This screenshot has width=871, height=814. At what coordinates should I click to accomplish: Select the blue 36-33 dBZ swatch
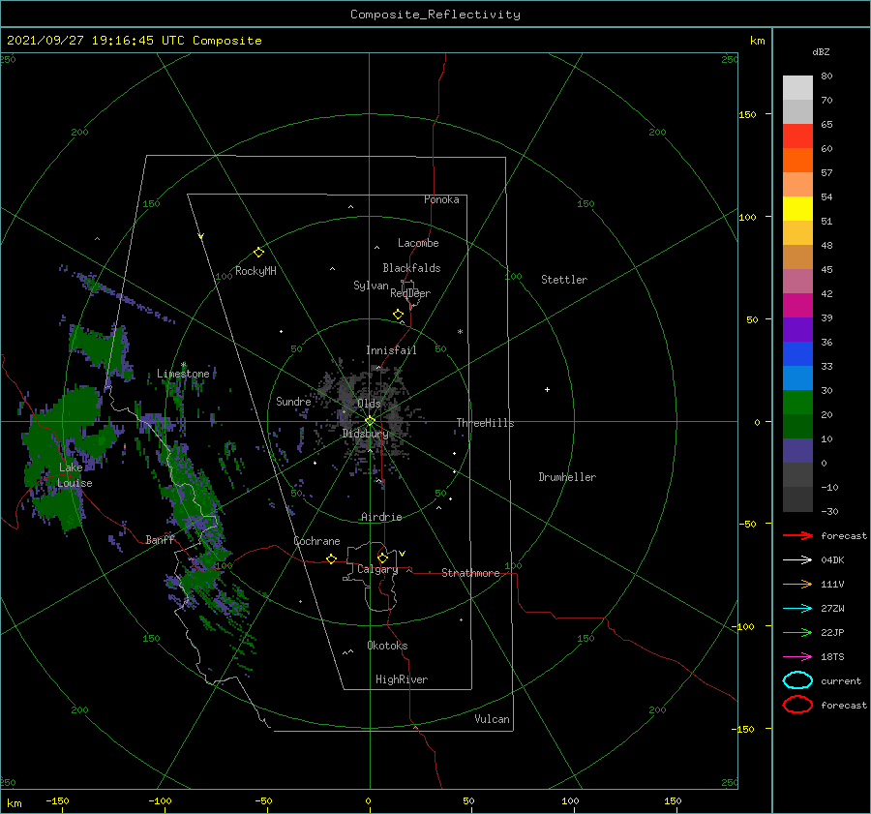(797, 354)
